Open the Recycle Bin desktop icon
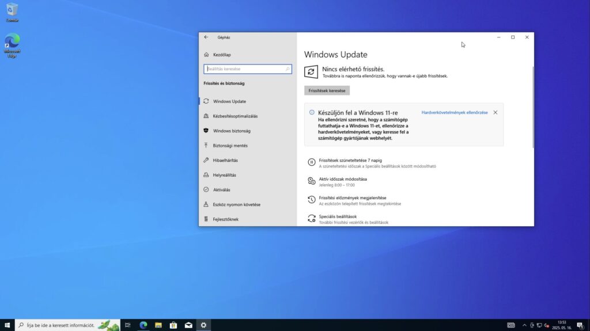590x331 pixels. pyautogui.click(x=12, y=13)
